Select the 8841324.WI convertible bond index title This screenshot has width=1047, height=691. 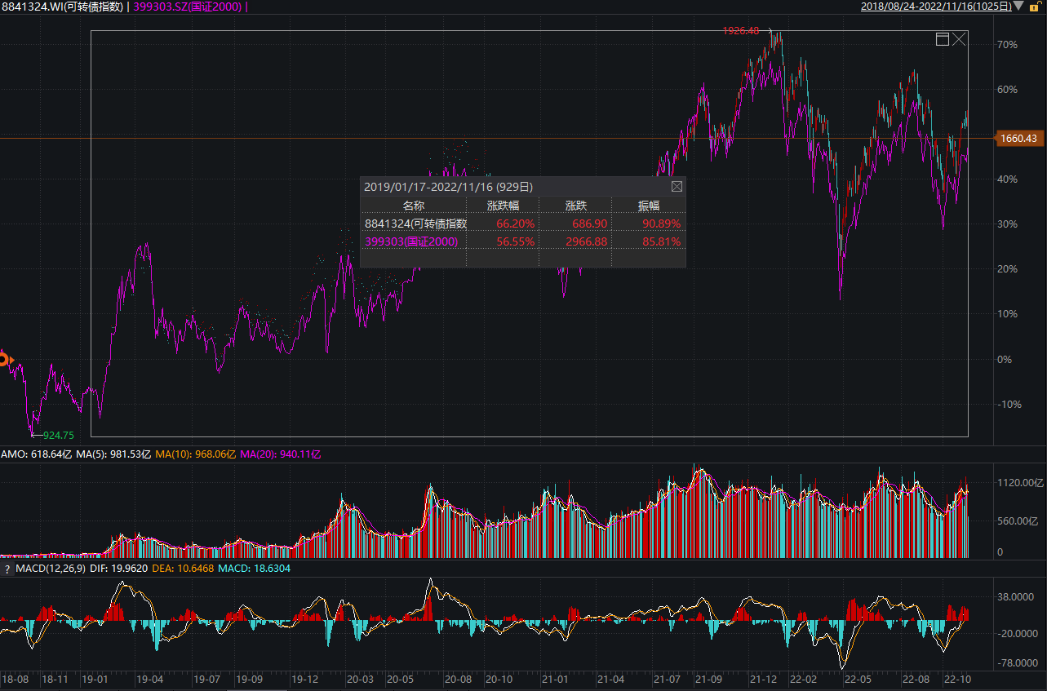coord(62,7)
